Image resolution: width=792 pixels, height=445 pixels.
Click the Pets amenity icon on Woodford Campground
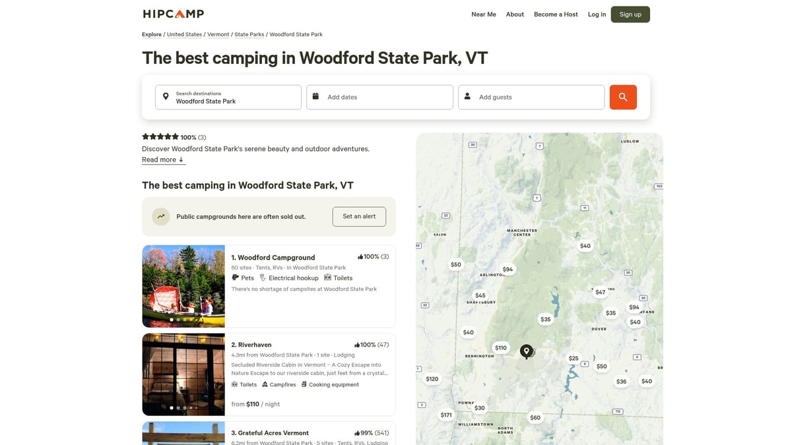(234, 278)
